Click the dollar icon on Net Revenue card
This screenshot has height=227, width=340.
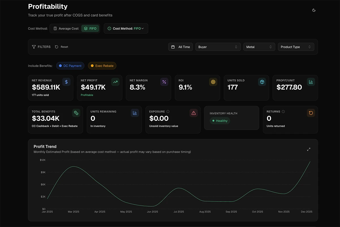[x=66, y=82]
